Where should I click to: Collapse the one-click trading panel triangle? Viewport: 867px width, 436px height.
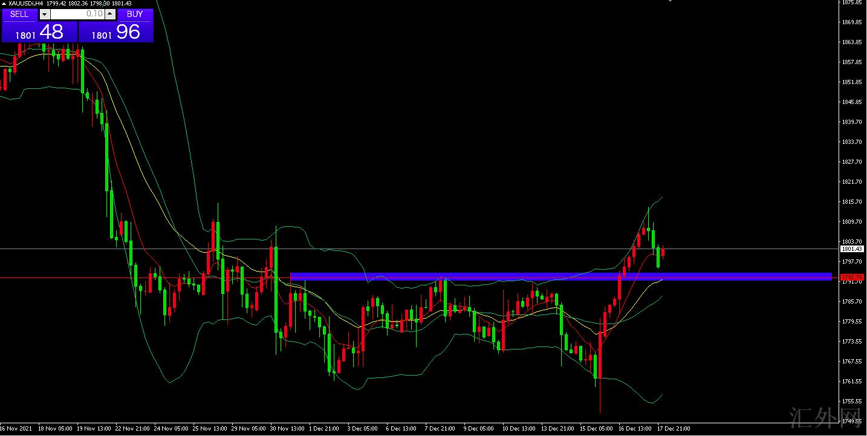point(4,3)
